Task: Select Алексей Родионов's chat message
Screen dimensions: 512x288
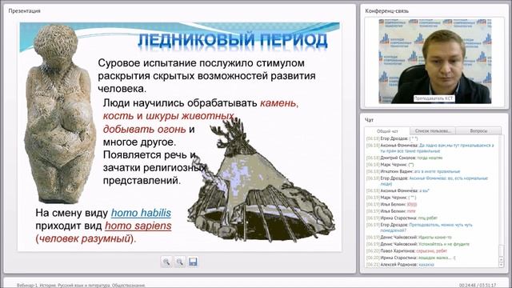Action: click(400, 265)
